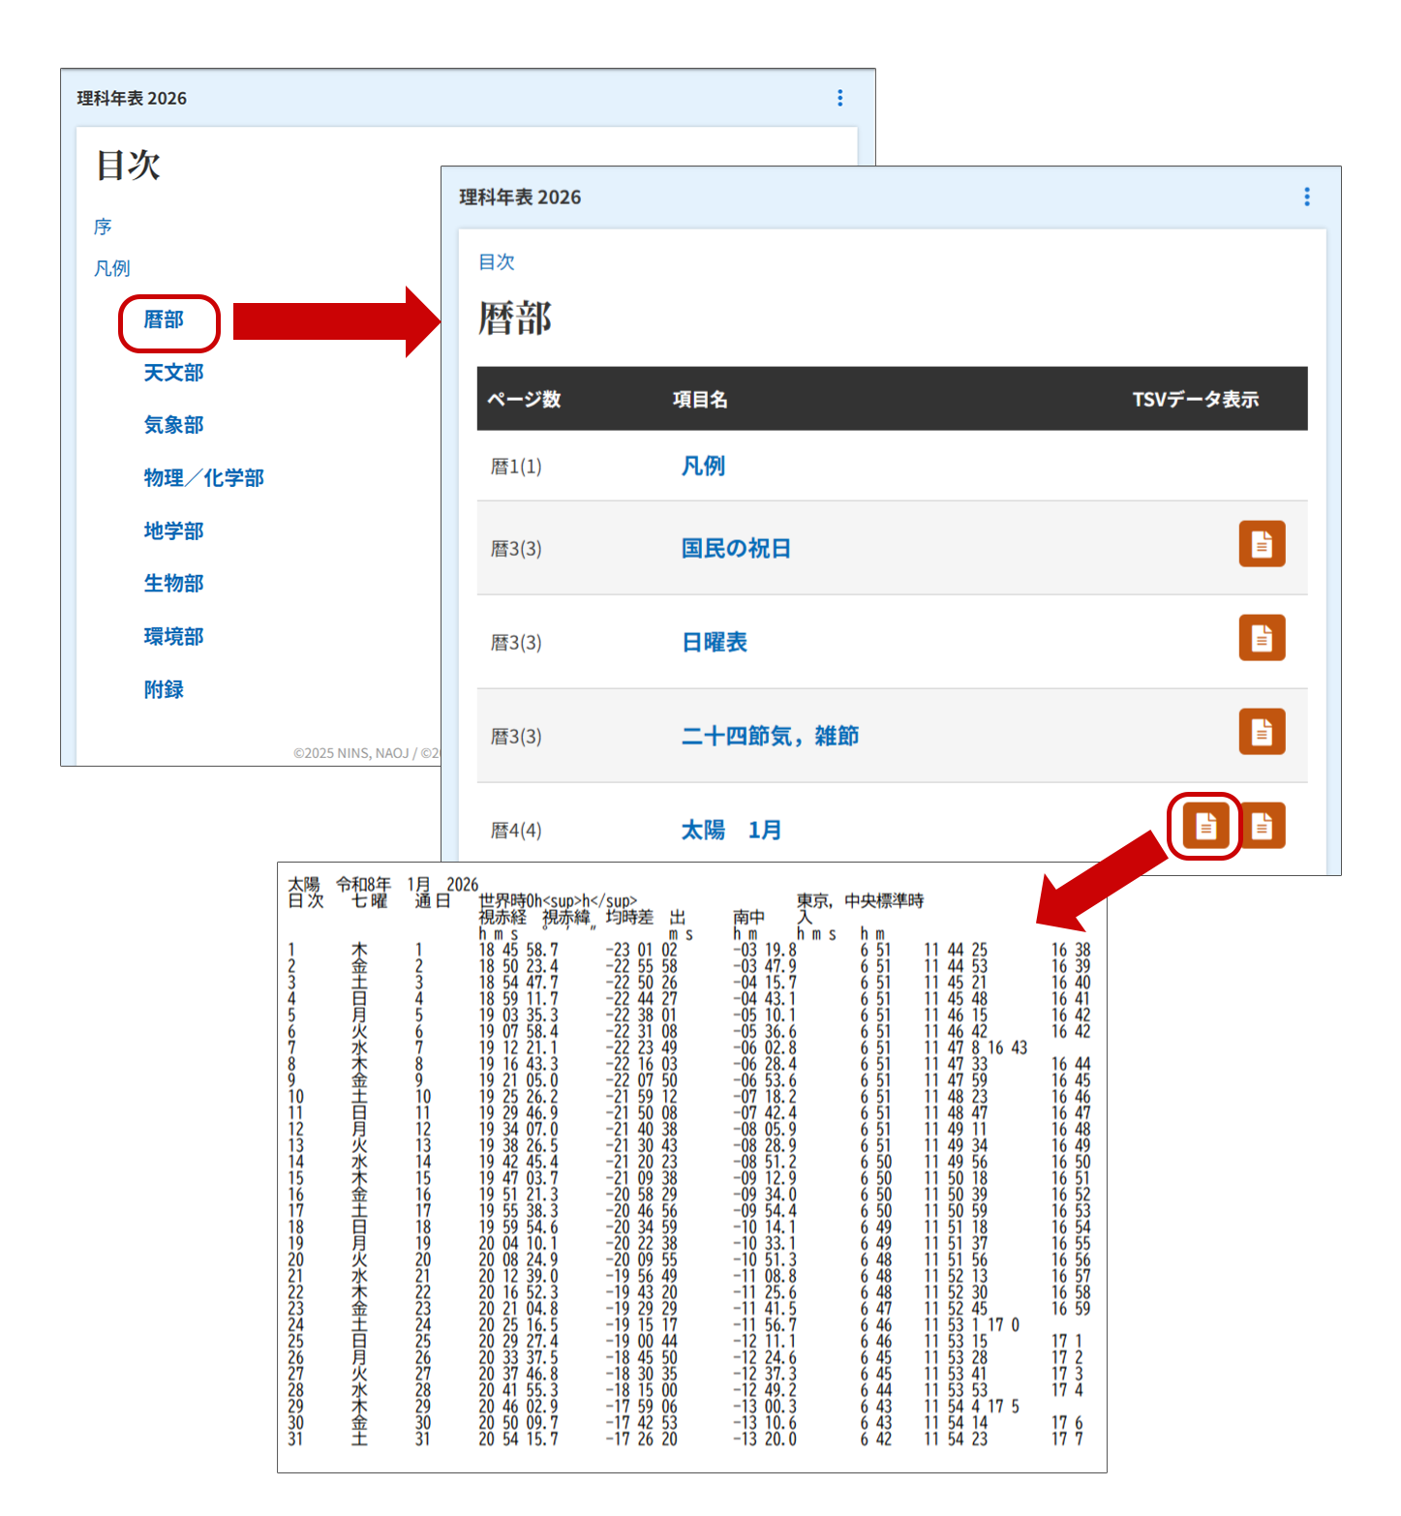Image resolution: width=1401 pixels, height=1516 pixels.
Task: Open the 暦部 section
Action: click(164, 319)
